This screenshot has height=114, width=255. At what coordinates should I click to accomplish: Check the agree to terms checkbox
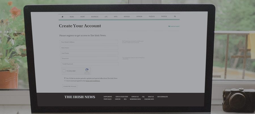[x=65, y=81]
